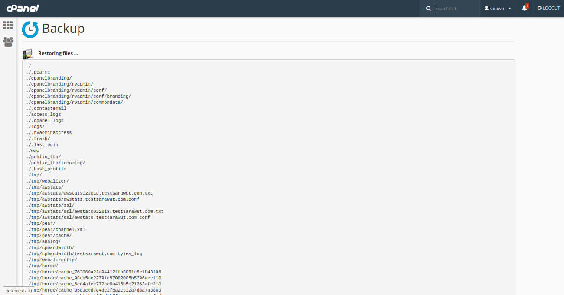The height and width of the screenshot is (295, 564).
Task: Click the blue Backup clock icon
Action: click(30, 29)
